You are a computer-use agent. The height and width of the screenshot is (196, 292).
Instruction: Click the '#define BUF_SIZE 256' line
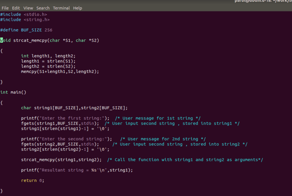pos(26,30)
